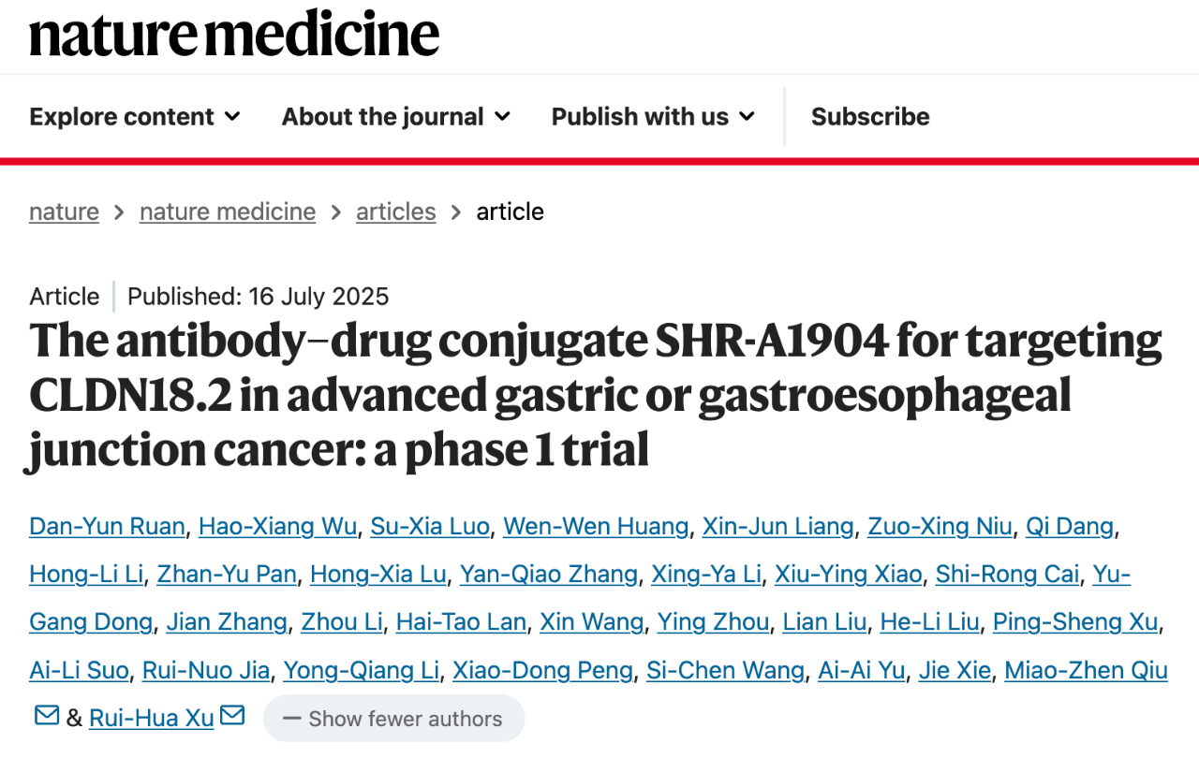Go to nature breadcrumb link

click(x=64, y=211)
